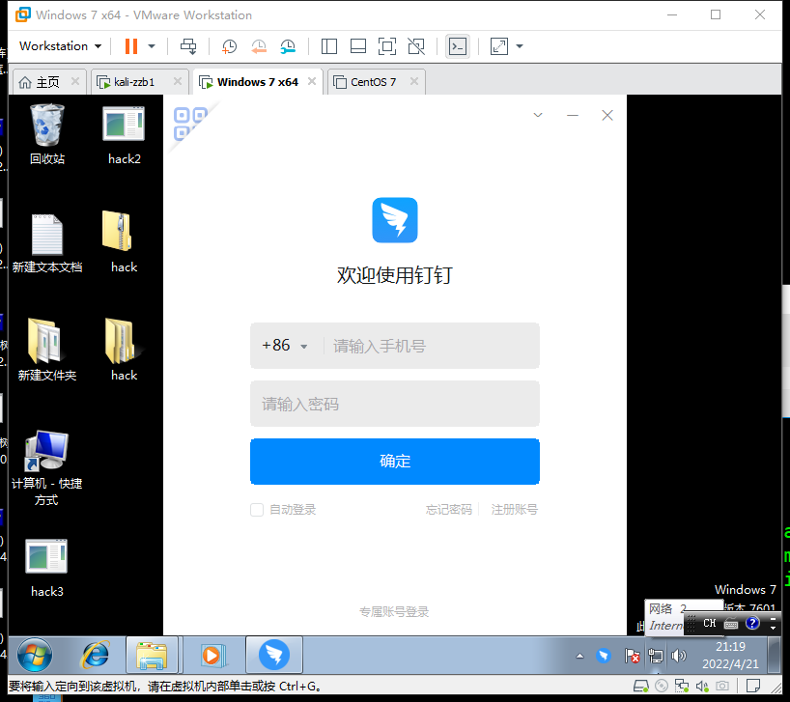
Task: Open the console view icon
Action: 458,46
